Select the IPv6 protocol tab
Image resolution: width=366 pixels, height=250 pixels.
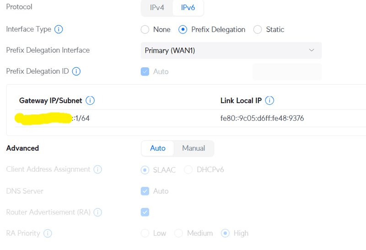click(x=188, y=8)
